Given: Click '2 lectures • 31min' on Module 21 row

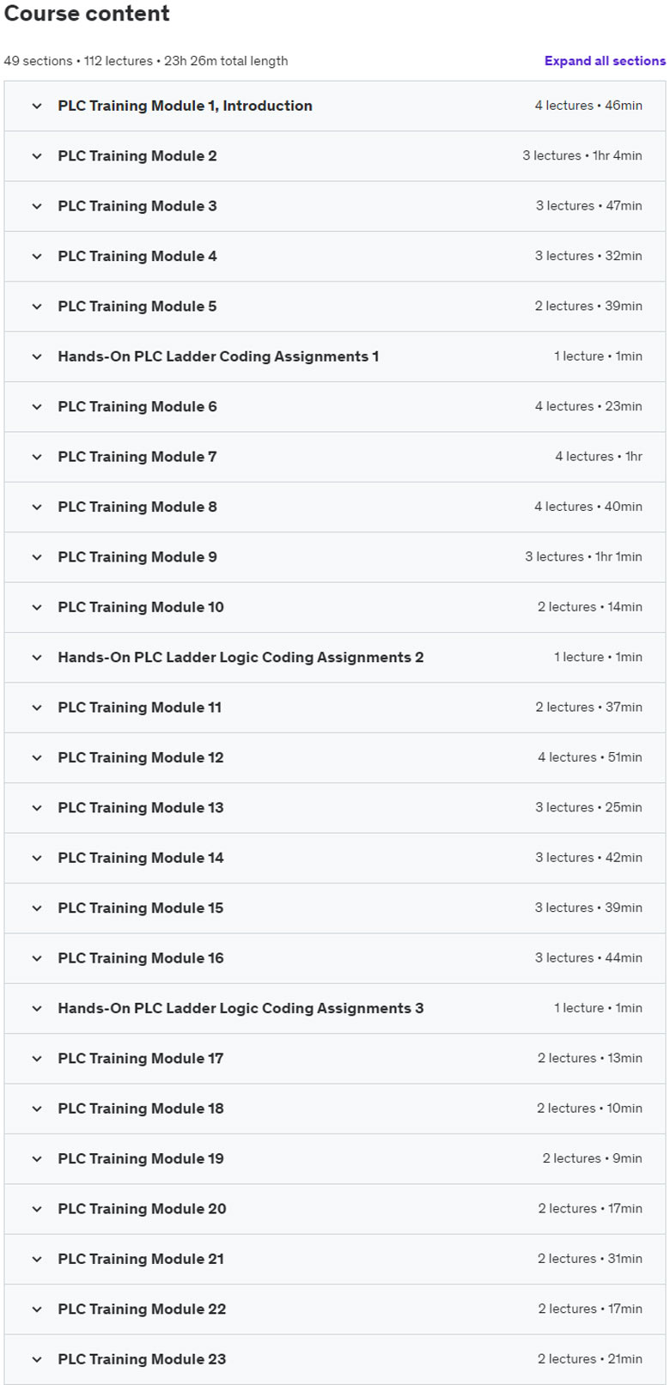Looking at the screenshot, I should [x=589, y=1259].
